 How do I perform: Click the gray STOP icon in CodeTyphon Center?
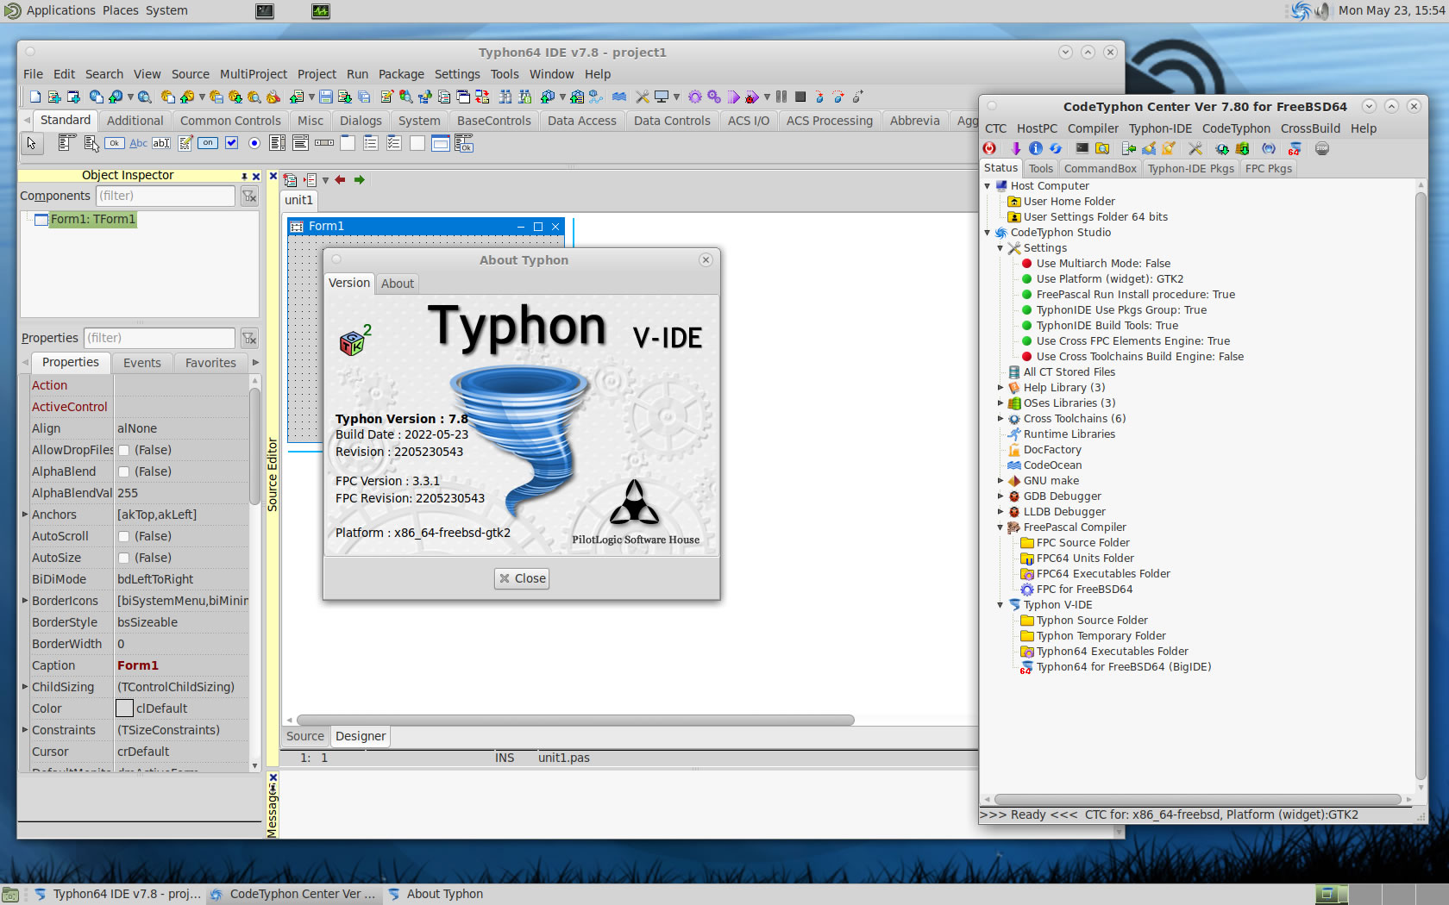point(1322,148)
